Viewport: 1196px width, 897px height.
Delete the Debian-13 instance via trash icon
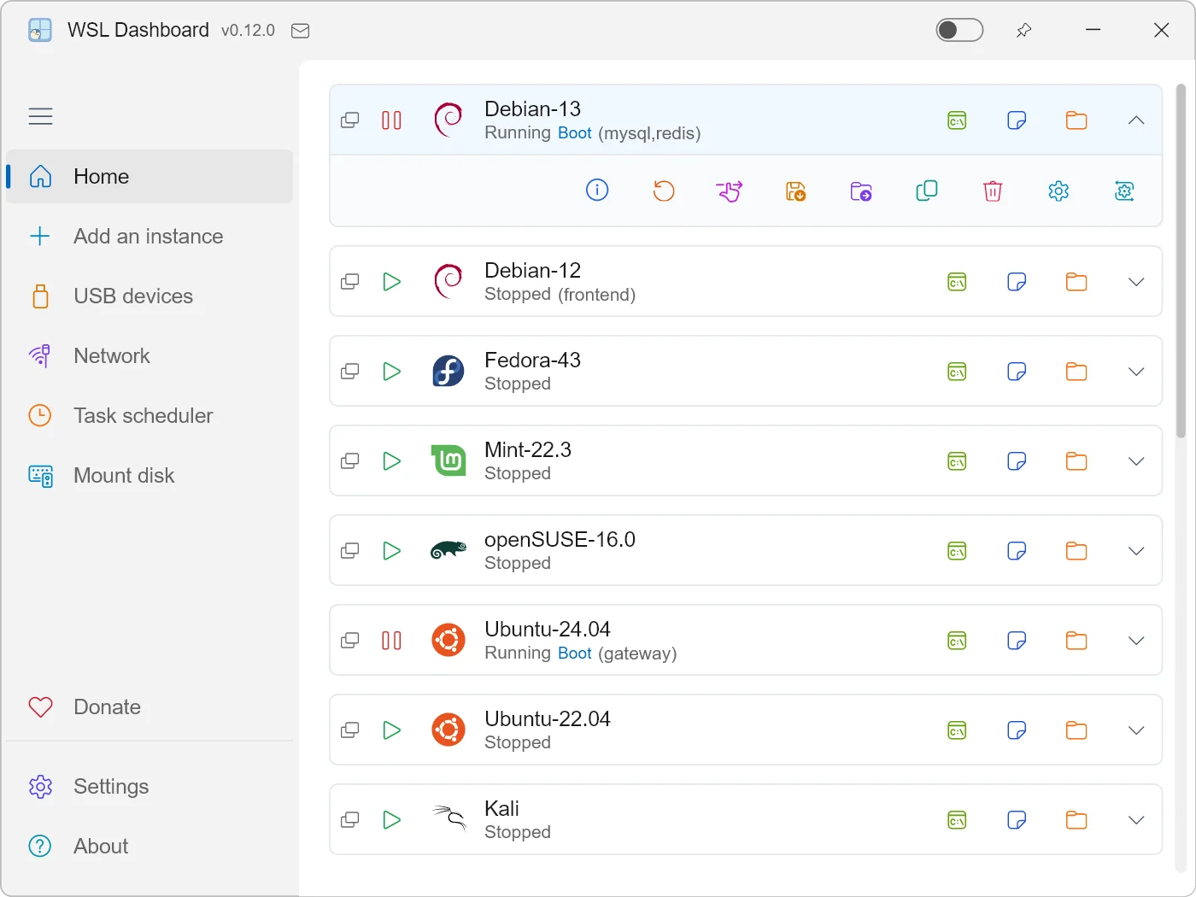point(993,191)
